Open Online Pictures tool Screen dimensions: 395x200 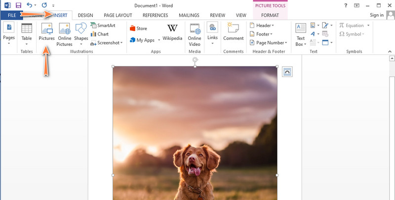click(64, 33)
